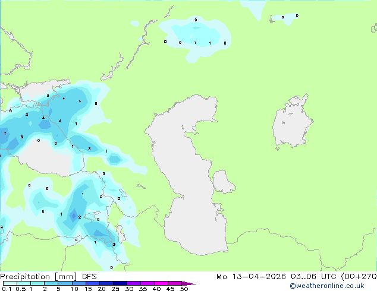Screen dimensions: 377x291
Task: Click the legend swatch between 0.5 and 1
Action: pyautogui.click(x=24, y=283)
